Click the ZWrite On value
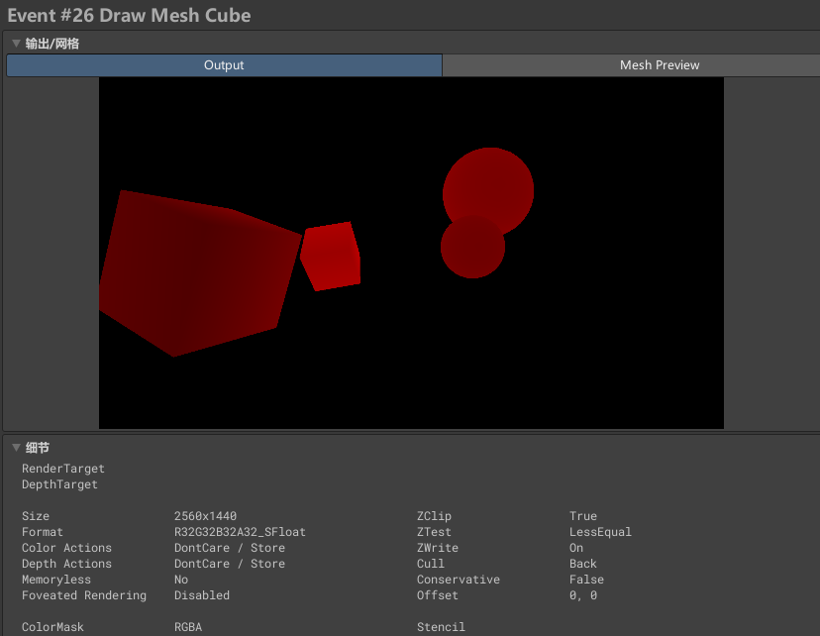Image resolution: width=820 pixels, height=636 pixels. pos(576,548)
